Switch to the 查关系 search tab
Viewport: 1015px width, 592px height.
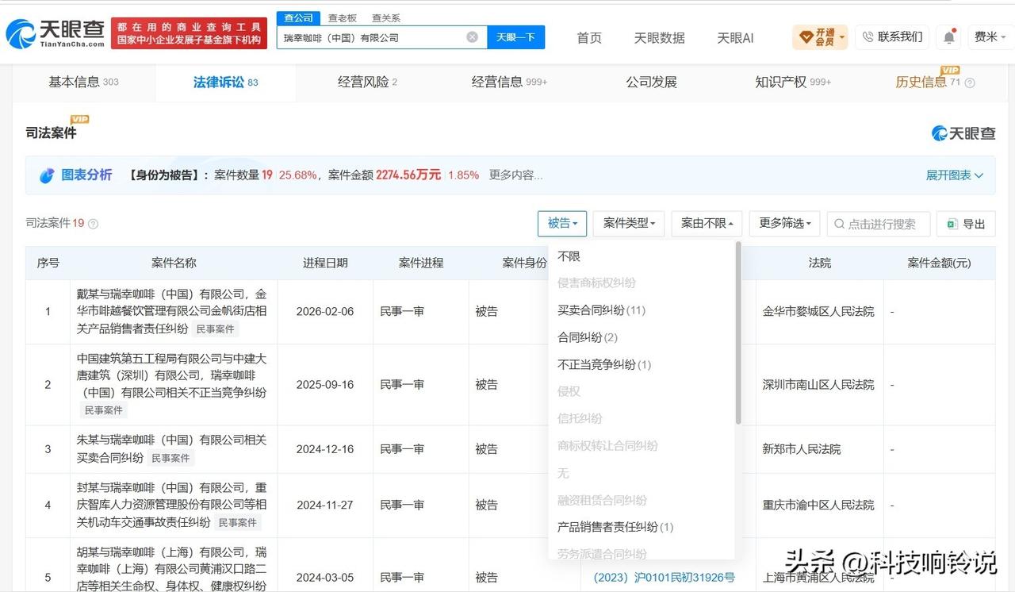[x=386, y=17]
